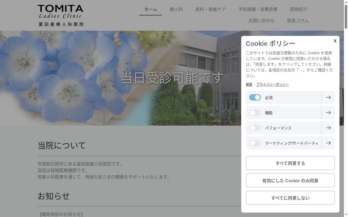Open the 医師紹介 menu item

tap(299, 9)
